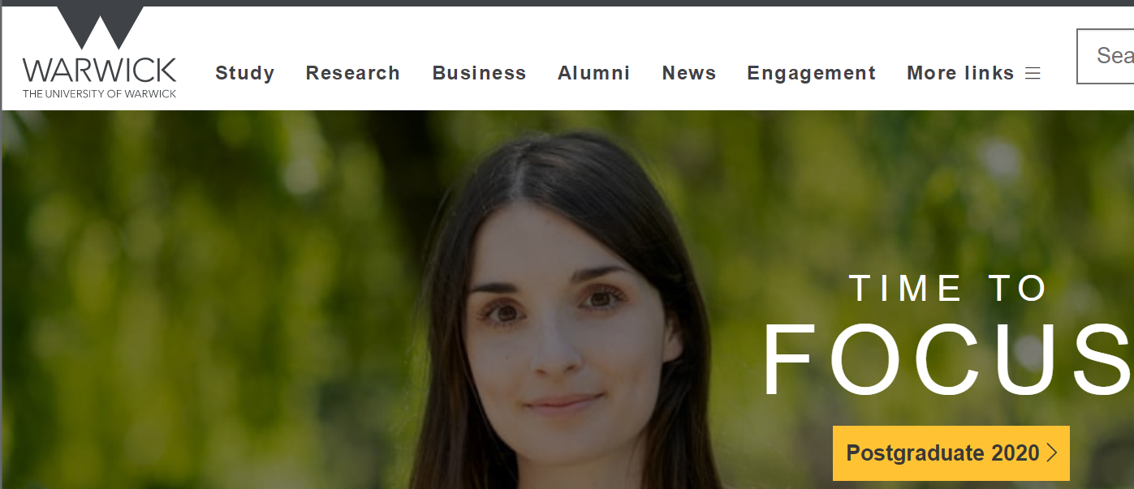
Task: Click the chevron arrow on Postgraduate 2020
Action: click(x=1053, y=453)
